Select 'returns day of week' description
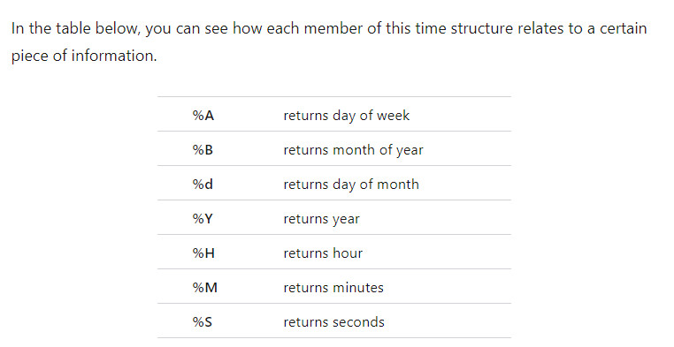The image size is (674, 347). [x=346, y=116]
